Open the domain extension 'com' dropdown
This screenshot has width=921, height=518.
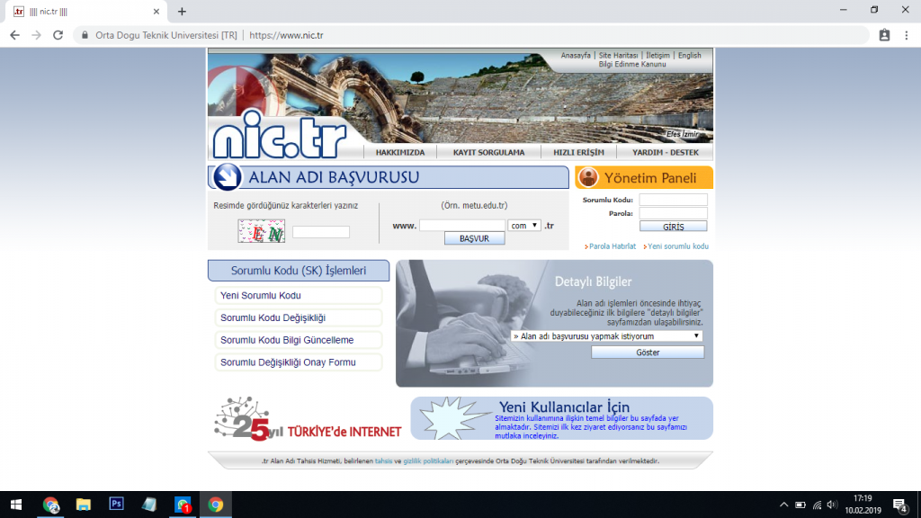pyautogui.click(x=523, y=226)
